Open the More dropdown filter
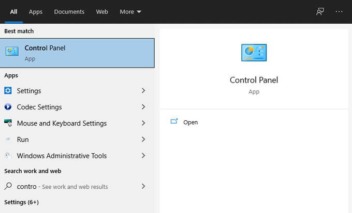The width and height of the screenshot is (352, 213). point(130,12)
